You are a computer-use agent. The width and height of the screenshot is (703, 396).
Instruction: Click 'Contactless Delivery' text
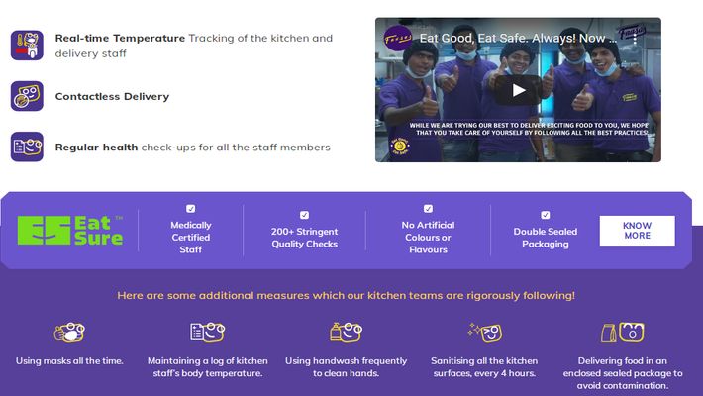(x=112, y=96)
